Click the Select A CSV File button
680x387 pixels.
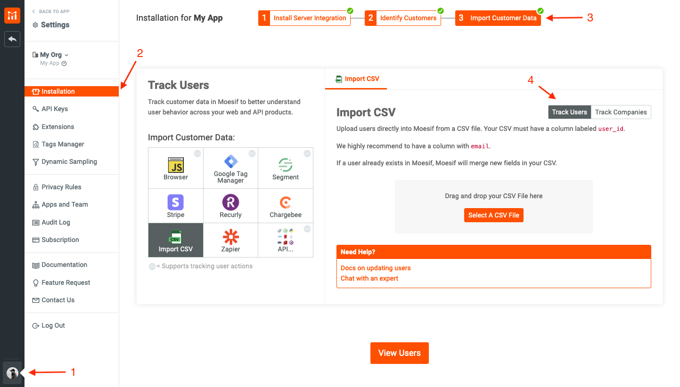(493, 215)
